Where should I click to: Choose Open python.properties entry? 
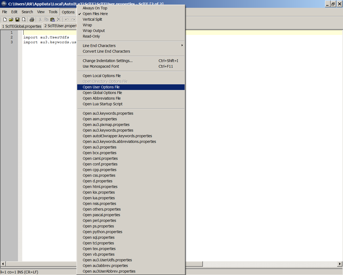[x=102, y=232]
